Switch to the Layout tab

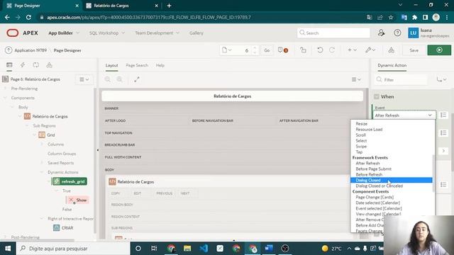point(111,65)
